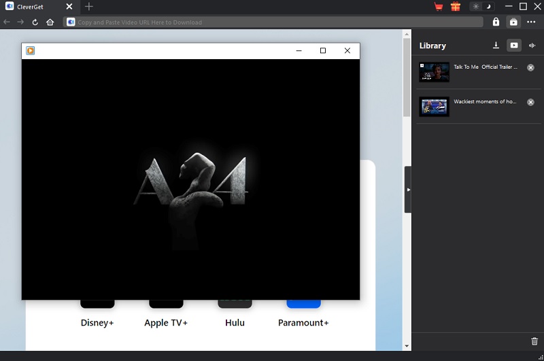Close the CleverGet tab
The height and width of the screenshot is (361, 544).
69,7
